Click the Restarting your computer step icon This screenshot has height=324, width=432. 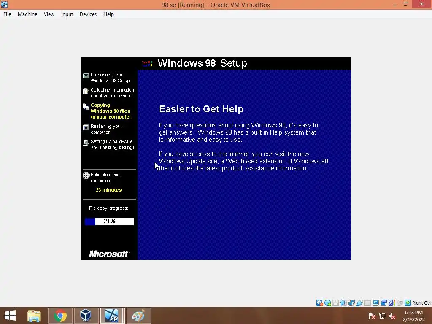(x=86, y=127)
